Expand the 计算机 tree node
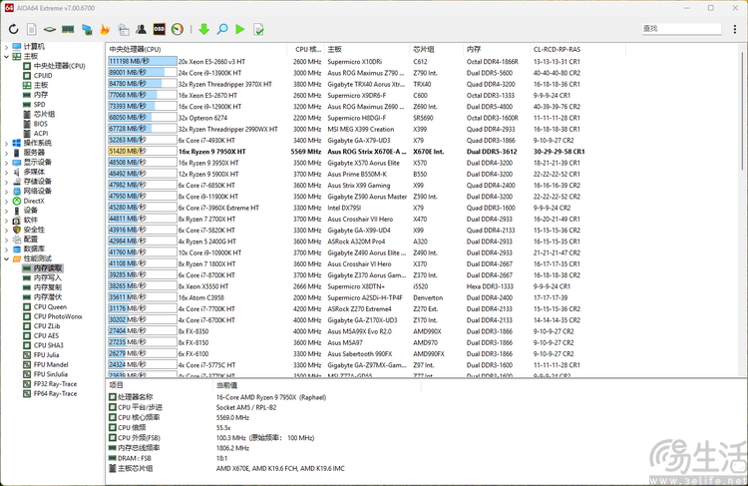 point(6,46)
